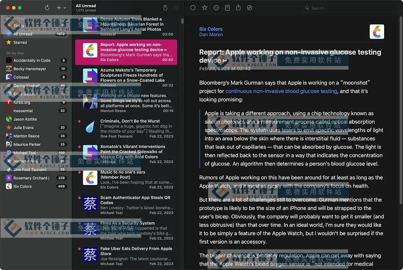Open the Share menu icon
Screen dimensions: 403x270
point(238,8)
